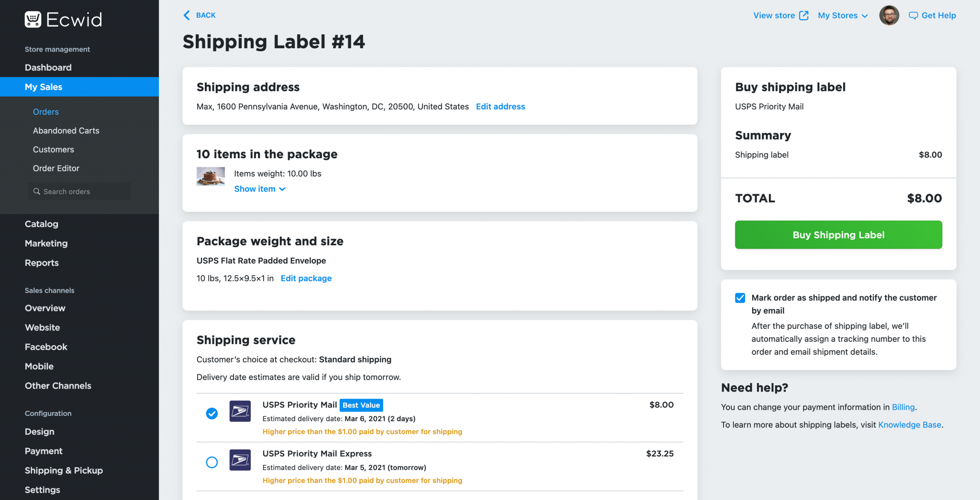The image size is (980, 500).
Task: Open the My Stores dropdown menu
Action: (842, 15)
